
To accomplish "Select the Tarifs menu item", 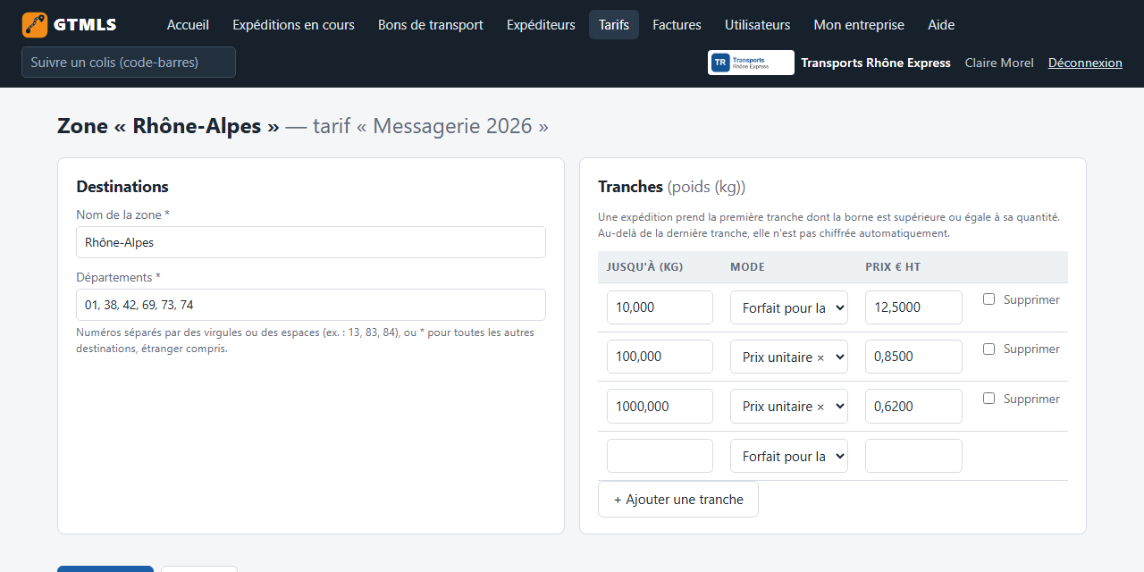I will 614,25.
